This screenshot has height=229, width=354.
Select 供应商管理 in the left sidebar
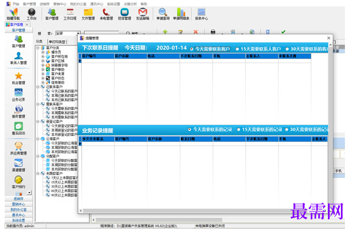(x=19, y=149)
